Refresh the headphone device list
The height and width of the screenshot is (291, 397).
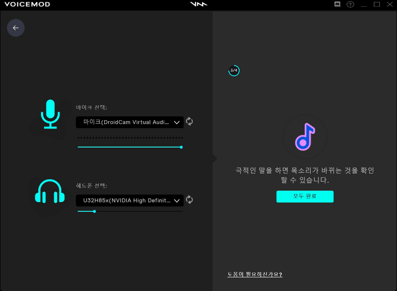tap(189, 200)
